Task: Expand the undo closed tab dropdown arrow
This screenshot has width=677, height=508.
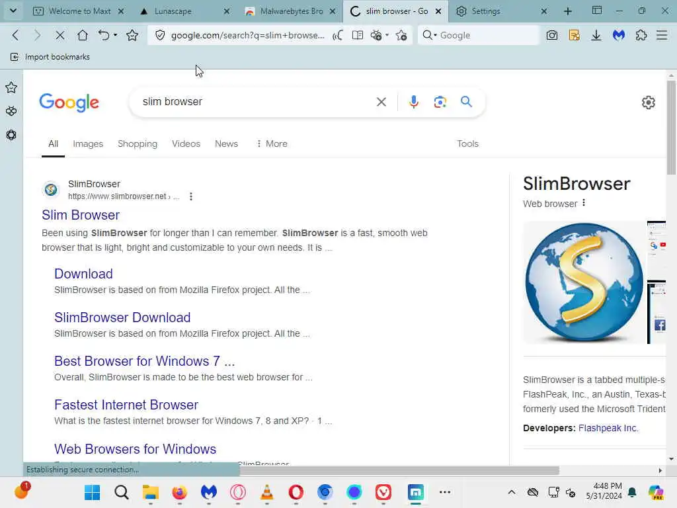Action: [x=116, y=35]
